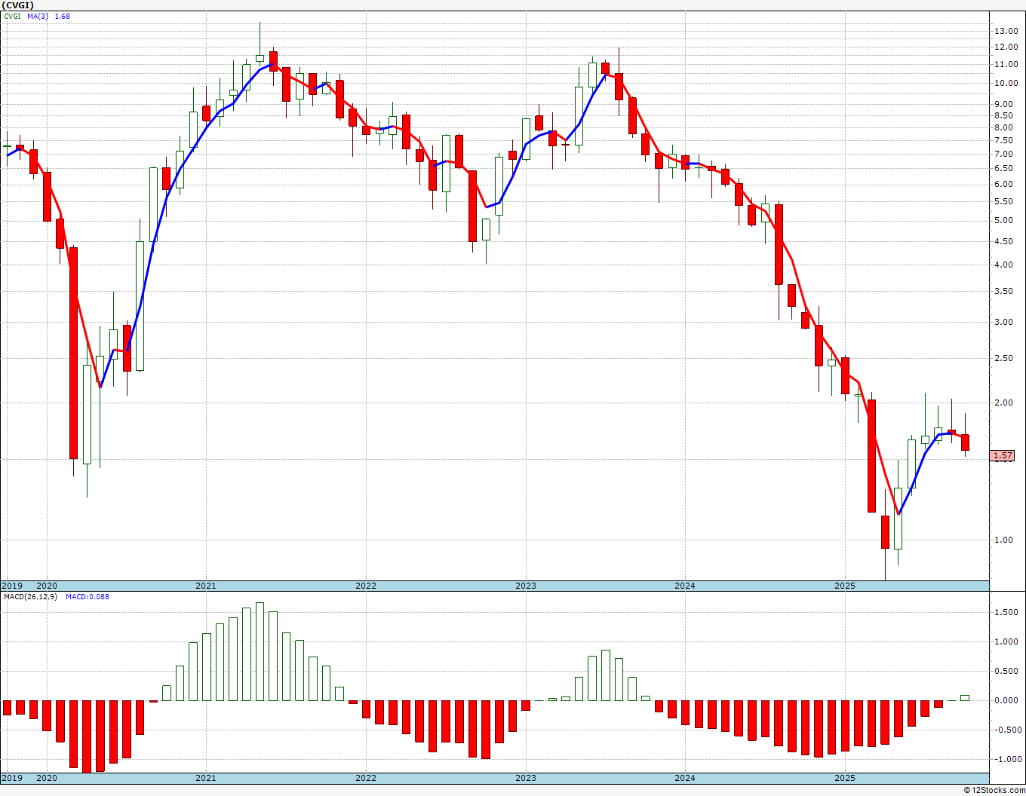This screenshot has width=1026, height=796.
Task: Select the 11.00 price axis label
Action: 1006,64
